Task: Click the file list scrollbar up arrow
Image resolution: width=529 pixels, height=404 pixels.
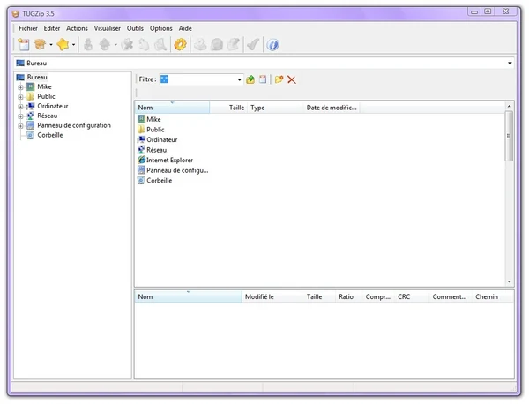Action: [x=509, y=106]
